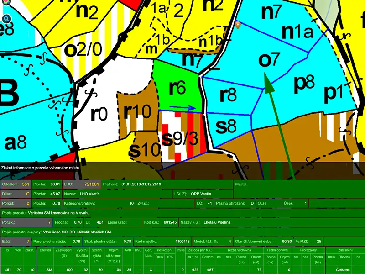Image resolution: width=365 pixels, height=274 pixels.
Task: Select the Platnost date range 01.01.2010-31.12.2019
Action: (141, 184)
